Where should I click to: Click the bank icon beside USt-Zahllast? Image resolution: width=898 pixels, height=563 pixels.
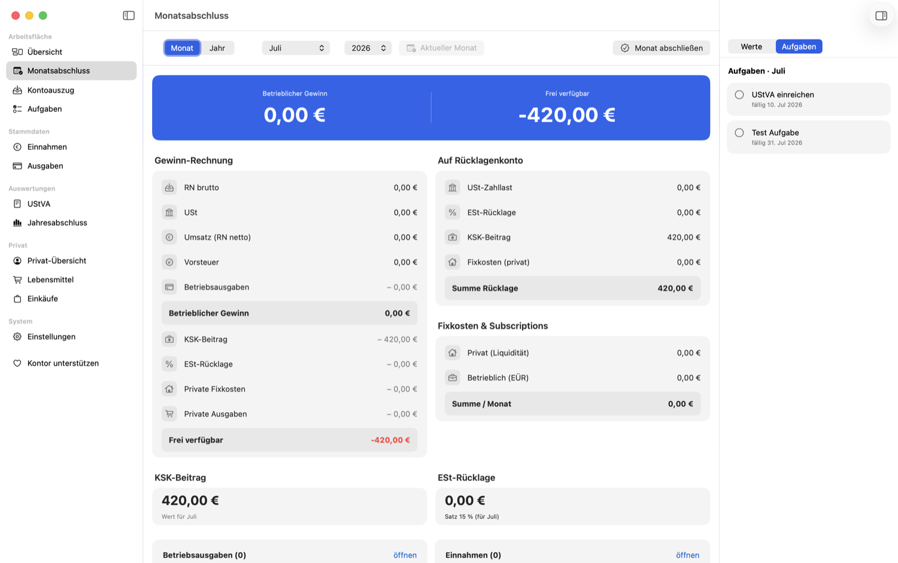coord(453,187)
